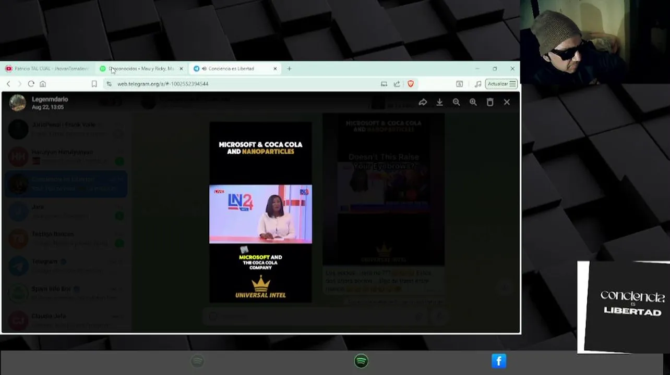Screen dimensions: 670x375
Task: Reload the Telegram web page
Action: [31, 84]
